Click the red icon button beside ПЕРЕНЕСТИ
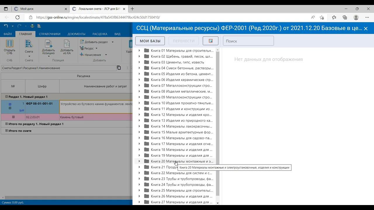 [210, 41]
